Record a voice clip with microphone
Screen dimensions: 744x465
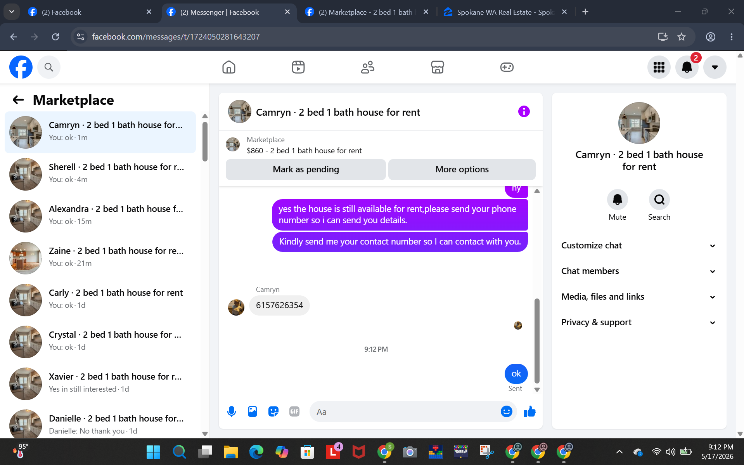pos(232,411)
